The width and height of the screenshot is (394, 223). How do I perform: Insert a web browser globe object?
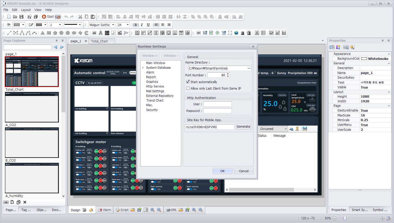236,33
